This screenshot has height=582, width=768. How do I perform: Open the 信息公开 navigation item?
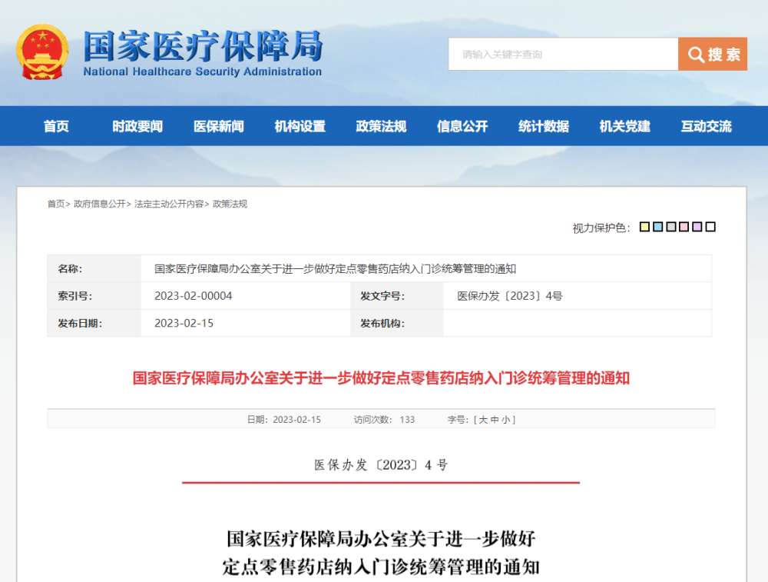click(x=462, y=126)
